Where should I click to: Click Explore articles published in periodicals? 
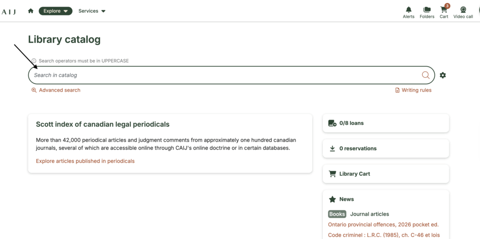[x=85, y=161]
